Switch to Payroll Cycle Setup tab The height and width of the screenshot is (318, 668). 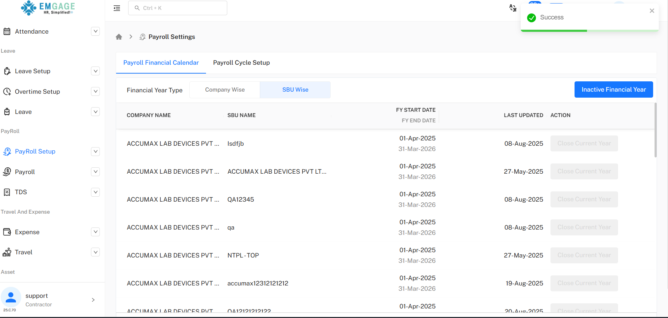(x=241, y=63)
